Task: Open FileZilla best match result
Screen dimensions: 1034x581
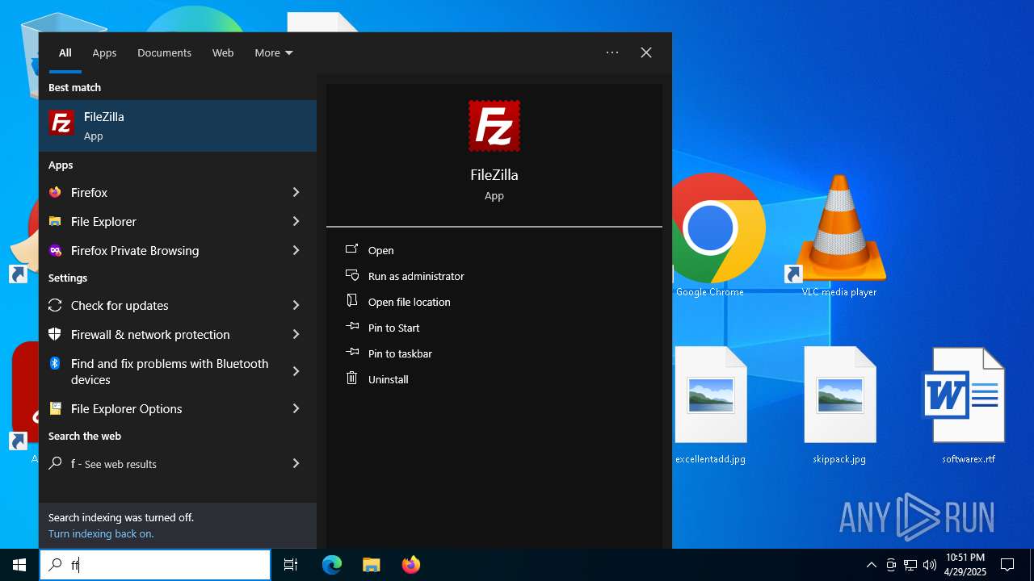Action: click(x=178, y=126)
